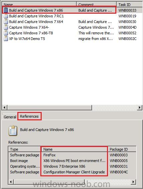The image size is (143, 189).
Task: Select the FireFox reference
Action: point(49,155)
